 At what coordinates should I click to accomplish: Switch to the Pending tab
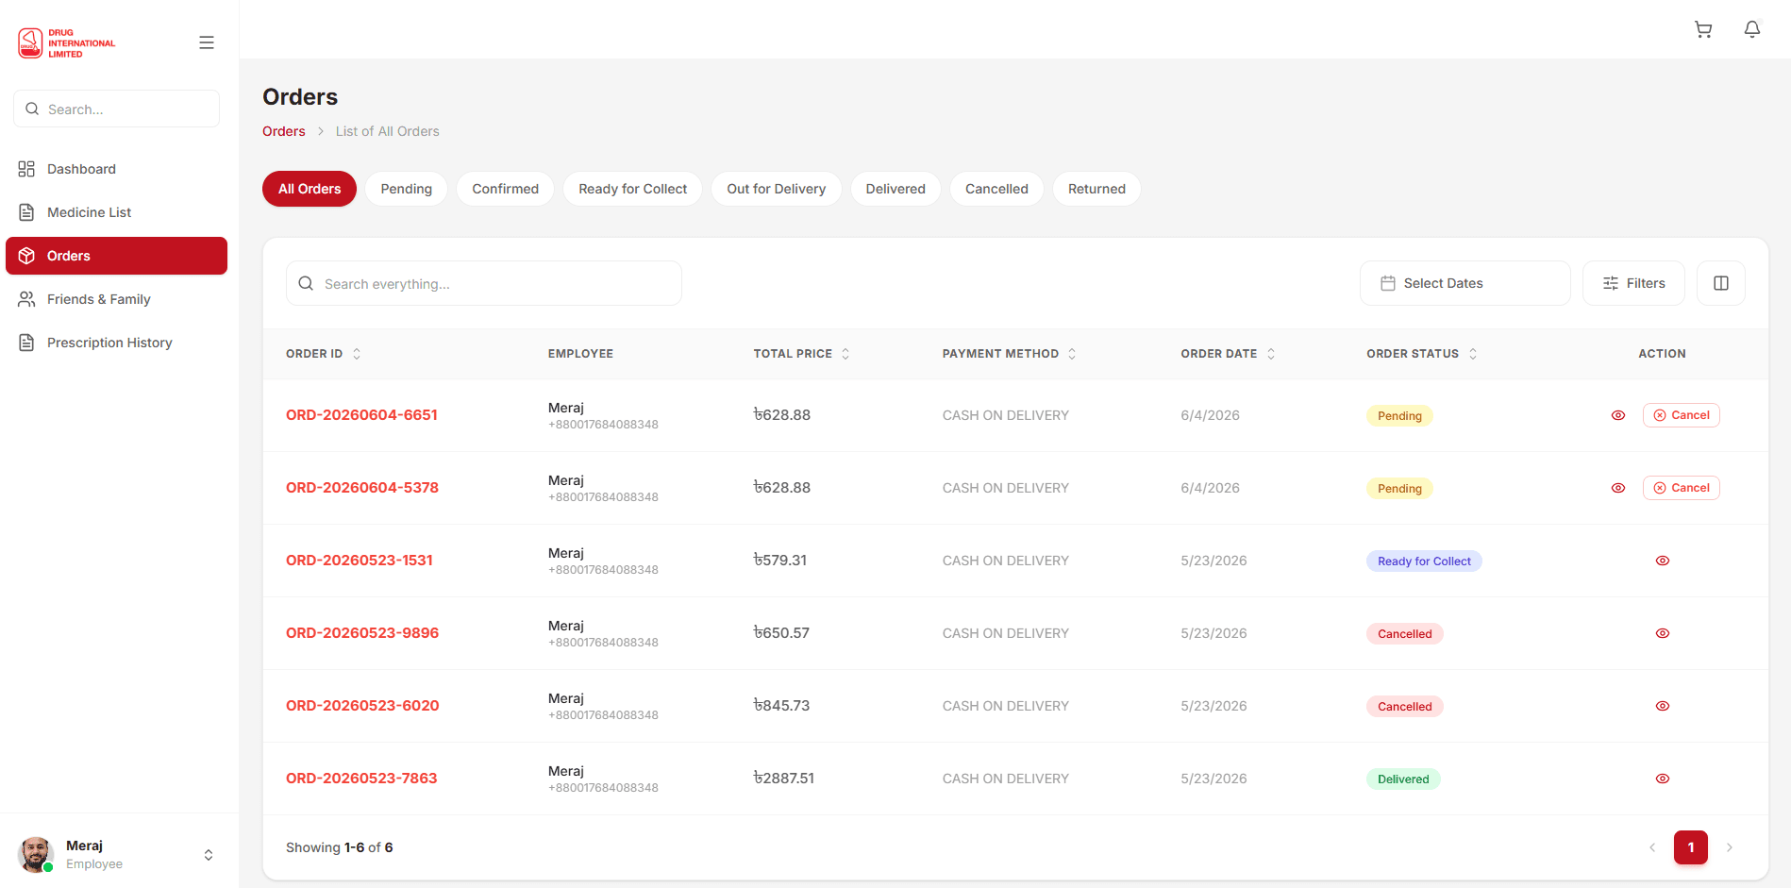[407, 189]
